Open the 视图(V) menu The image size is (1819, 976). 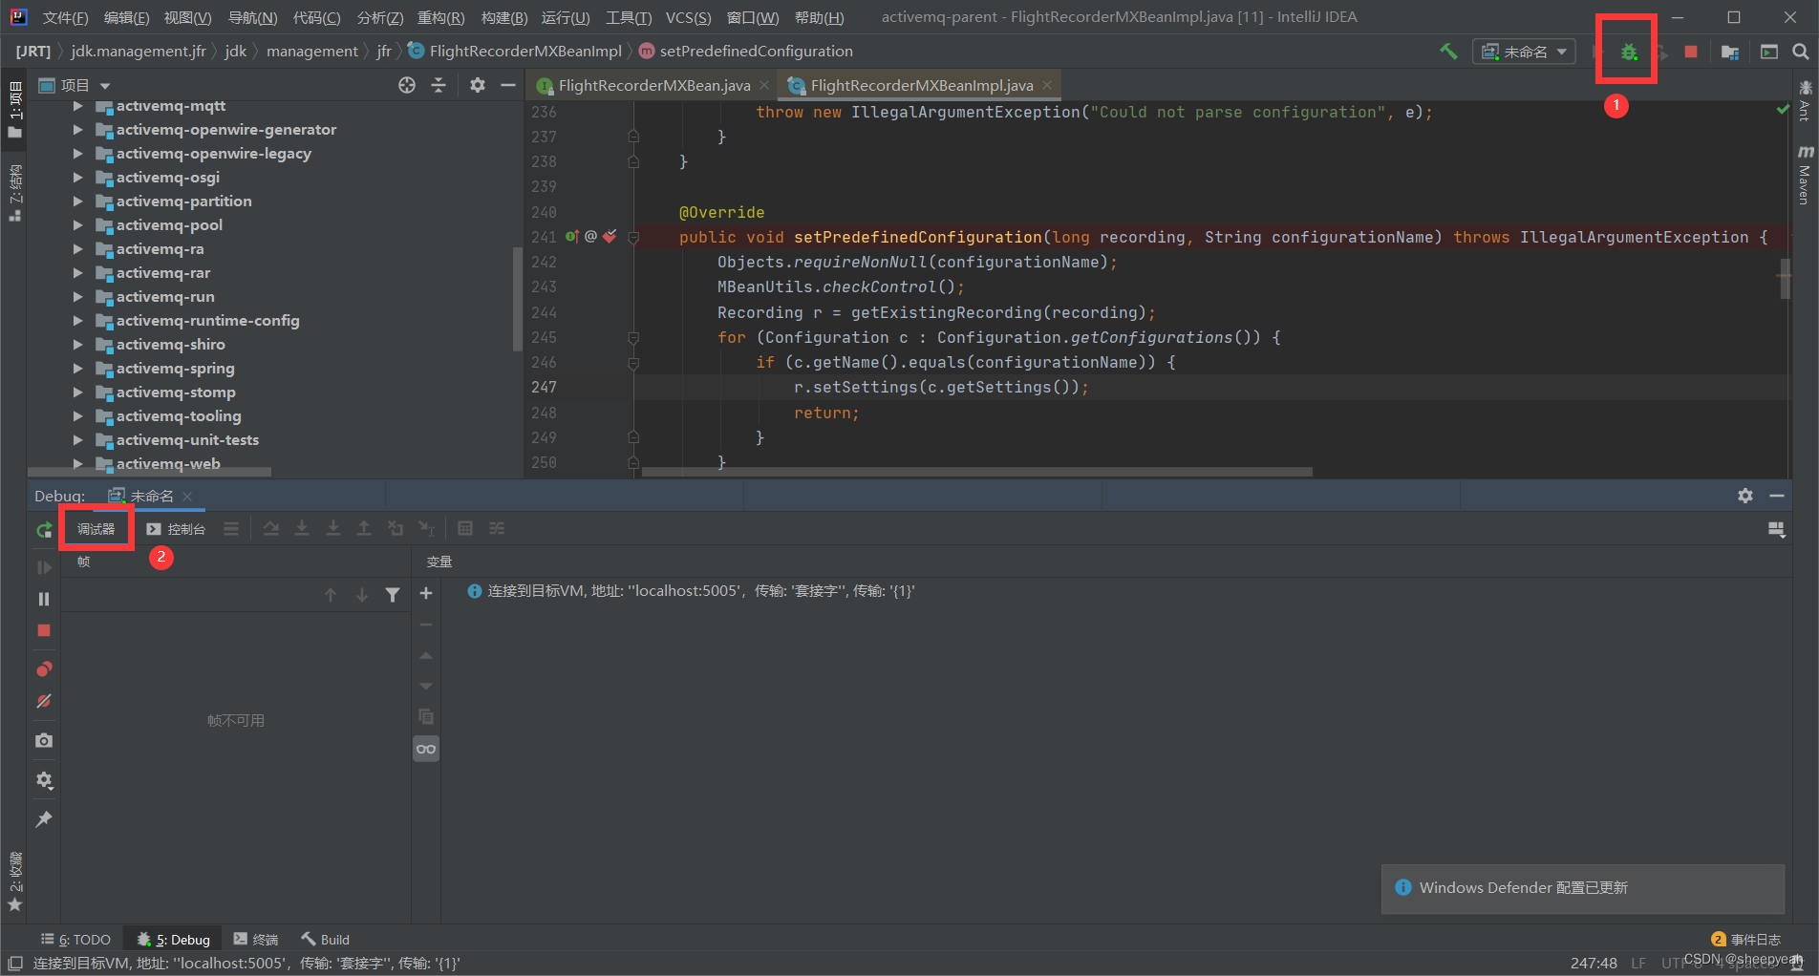(x=187, y=16)
